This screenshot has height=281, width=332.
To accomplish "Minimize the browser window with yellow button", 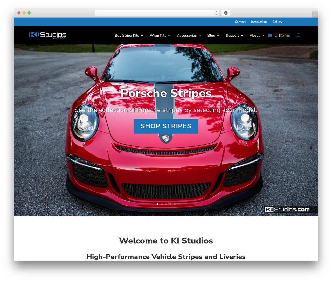I will (24, 13).
